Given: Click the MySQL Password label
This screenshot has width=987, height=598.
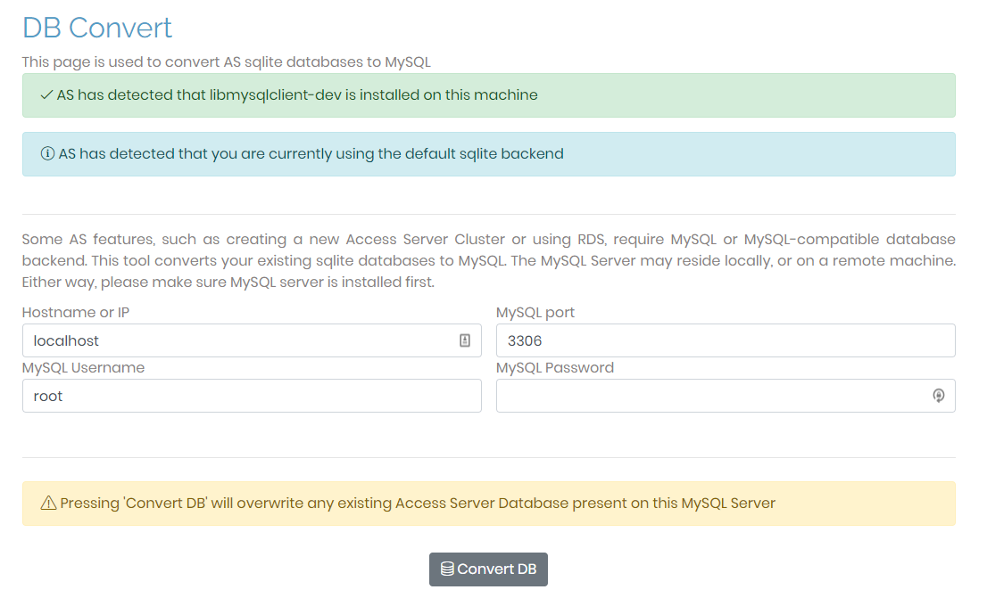Looking at the screenshot, I should tap(555, 367).
